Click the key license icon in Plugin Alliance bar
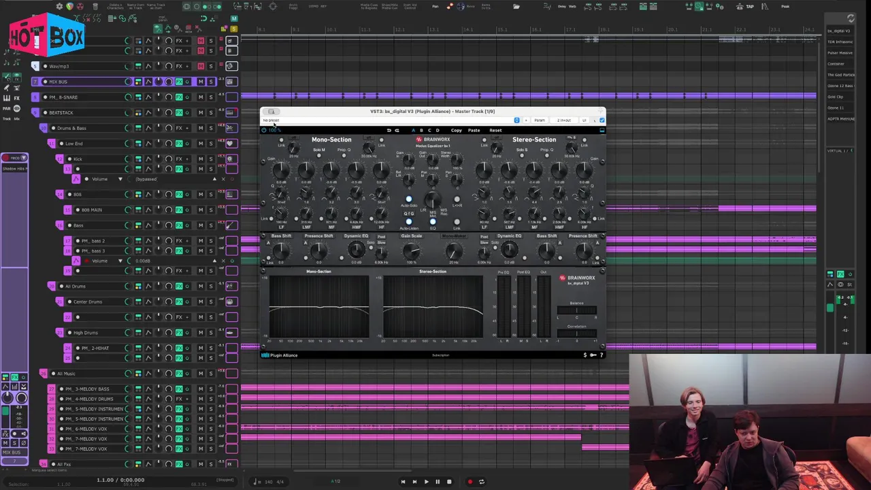Image resolution: width=871 pixels, height=490 pixels. [x=593, y=355]
